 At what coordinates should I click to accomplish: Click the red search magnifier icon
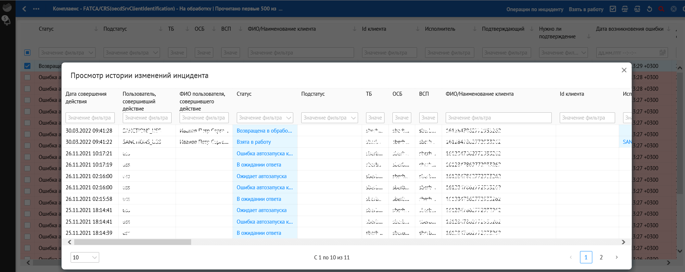tap(661, 9)
